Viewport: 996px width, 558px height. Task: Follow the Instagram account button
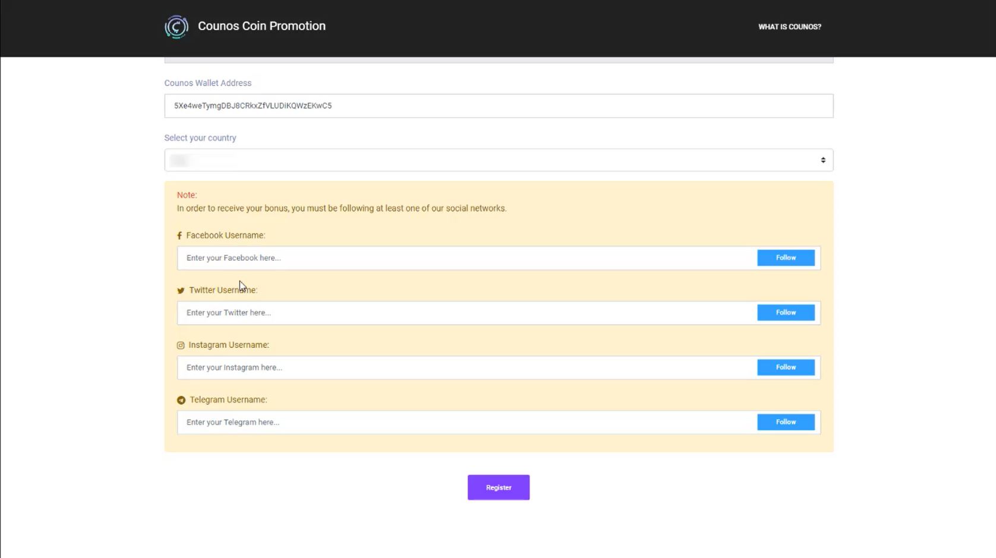coord(786,367)
